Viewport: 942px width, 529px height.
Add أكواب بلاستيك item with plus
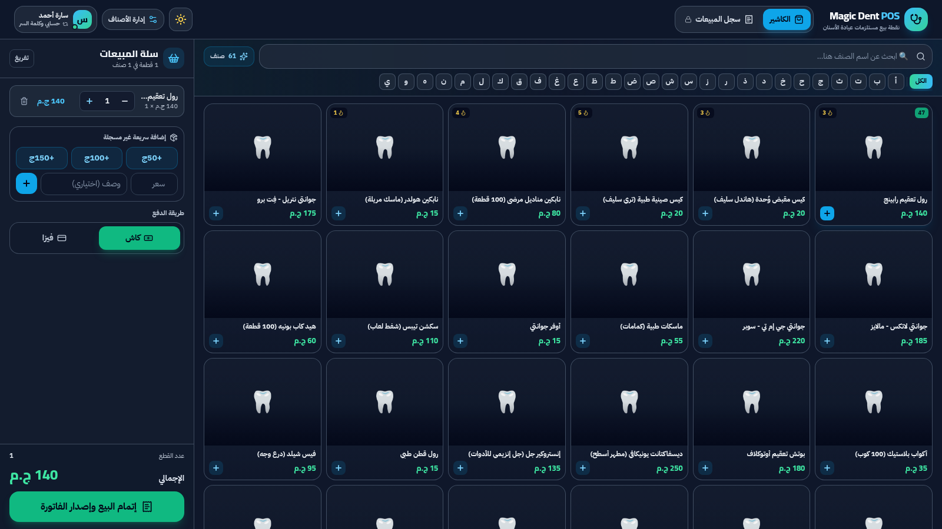coord(827,468)
